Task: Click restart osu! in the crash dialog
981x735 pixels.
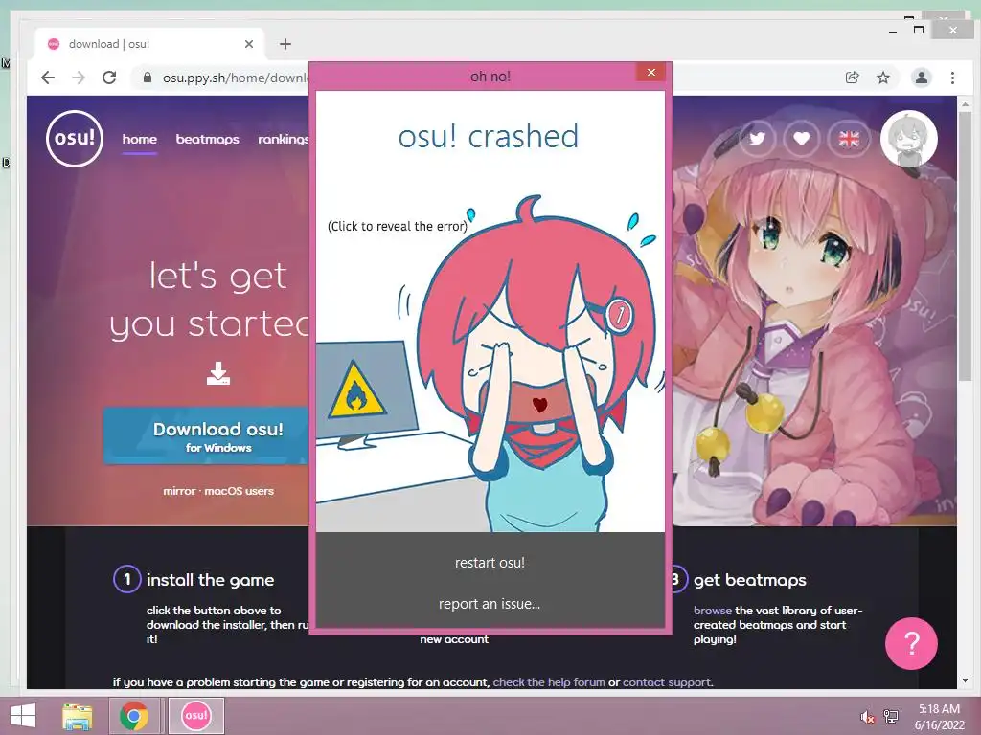Action: click(x=490, y=563)
